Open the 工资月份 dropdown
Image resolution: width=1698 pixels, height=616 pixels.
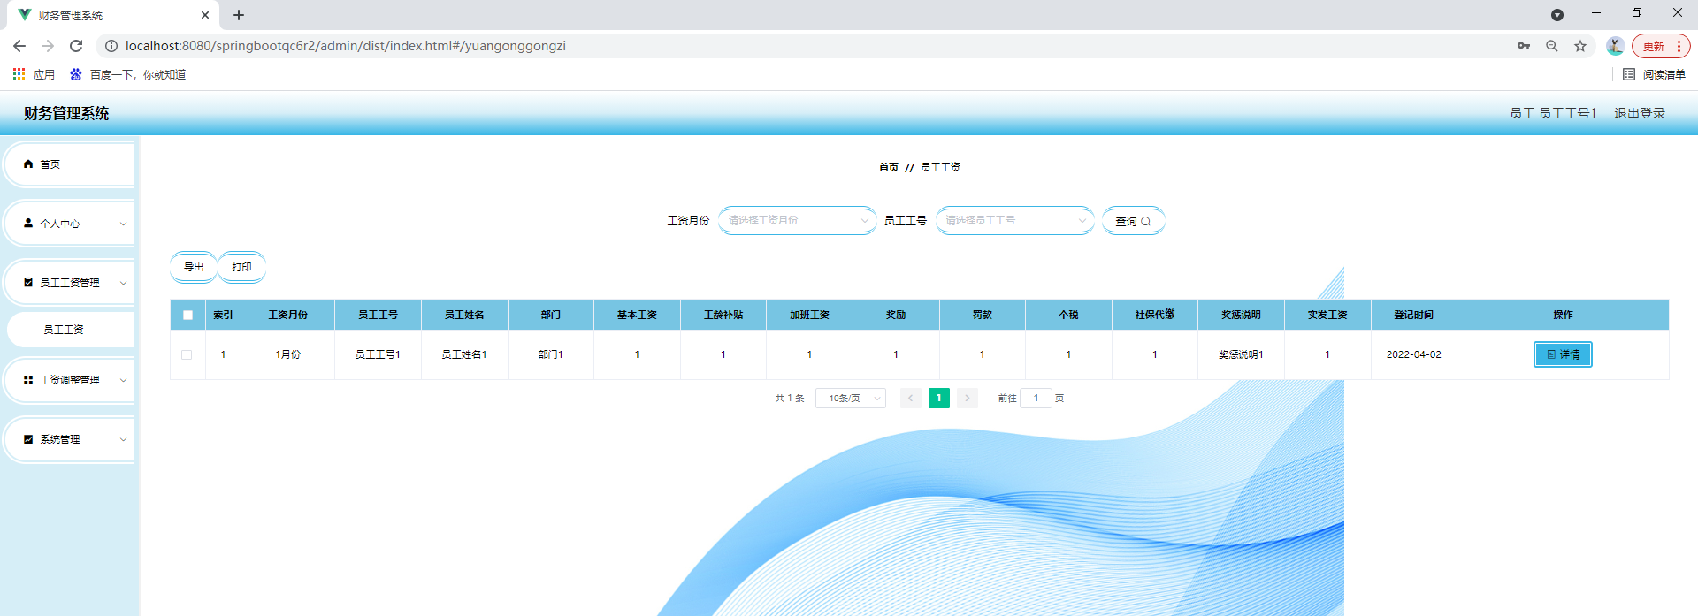[x=797, y=220]
